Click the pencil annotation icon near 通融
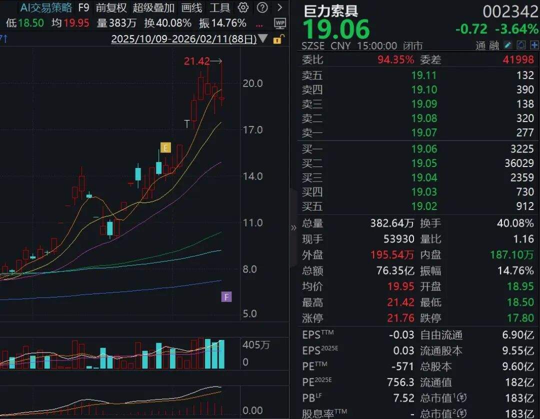Viewport: 540px width, 419px height. pyautogui.click(x=507, y=45)
